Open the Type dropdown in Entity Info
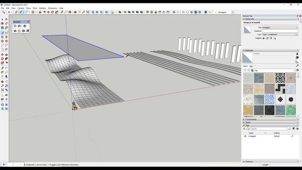Viewport: 302px width, 170px height. click(x=280, y=34)
